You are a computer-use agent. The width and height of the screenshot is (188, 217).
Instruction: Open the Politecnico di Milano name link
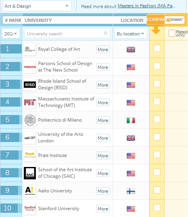tap(60, 120)
